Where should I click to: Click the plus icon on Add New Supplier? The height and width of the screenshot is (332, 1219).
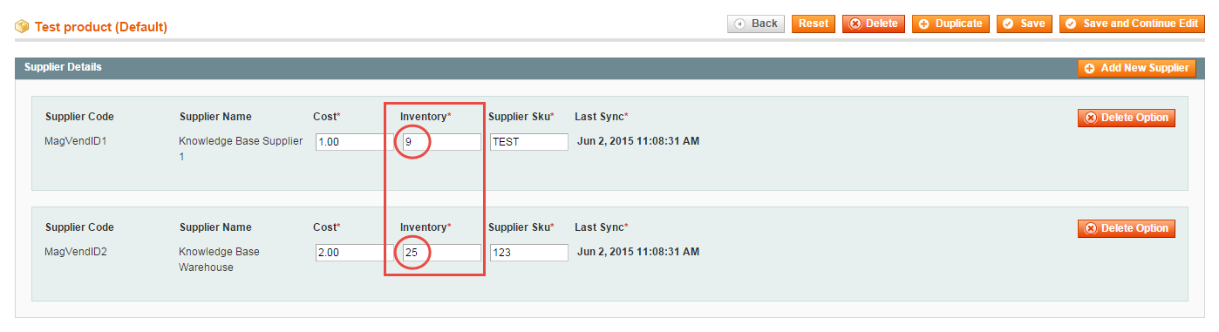pos(1090,69)
